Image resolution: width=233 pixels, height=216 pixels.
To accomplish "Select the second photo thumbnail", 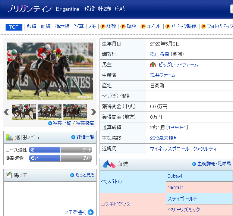I will pyautogui.click(x=50, y=112).
